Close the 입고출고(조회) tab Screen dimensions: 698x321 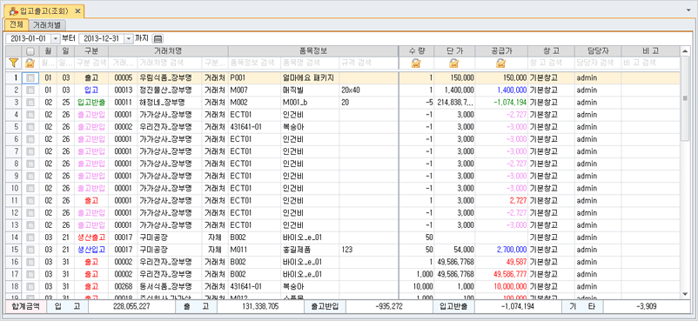point(77,11)
